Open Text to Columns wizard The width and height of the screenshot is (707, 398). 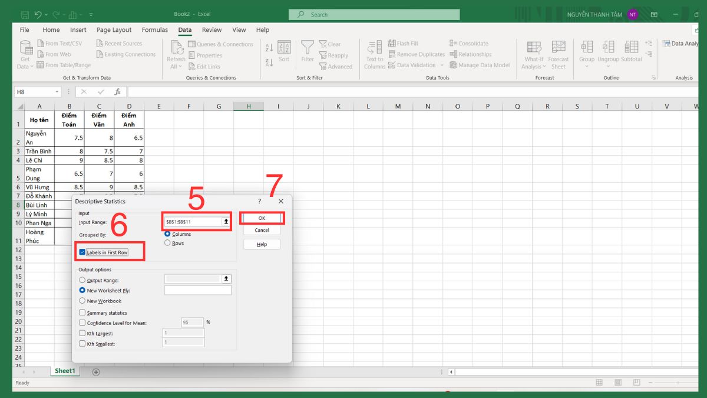click(375, 55)
